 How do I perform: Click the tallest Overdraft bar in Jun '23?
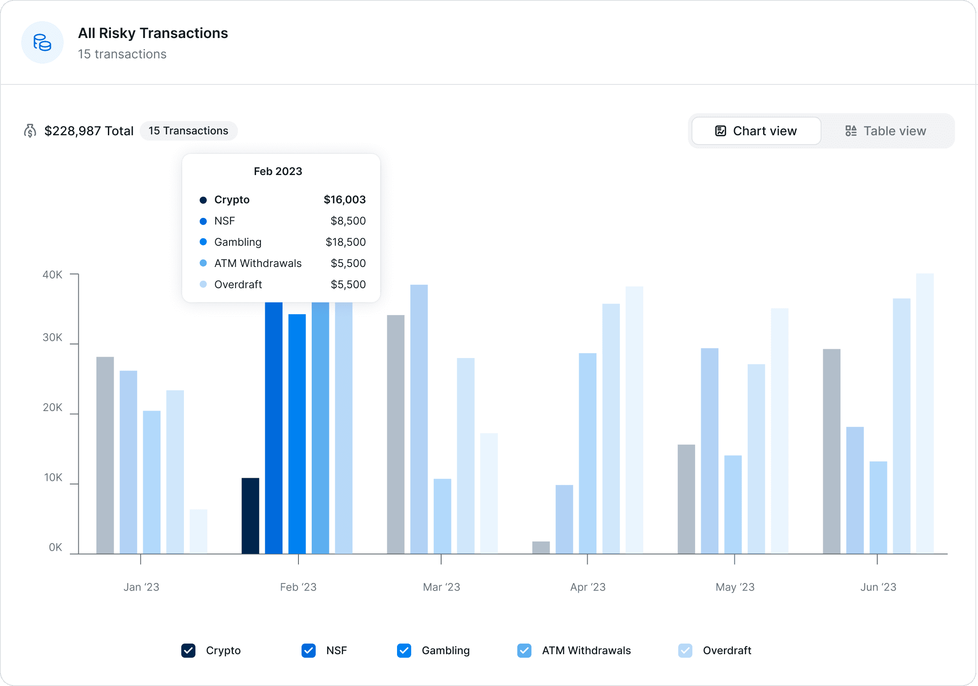(925, 413)
